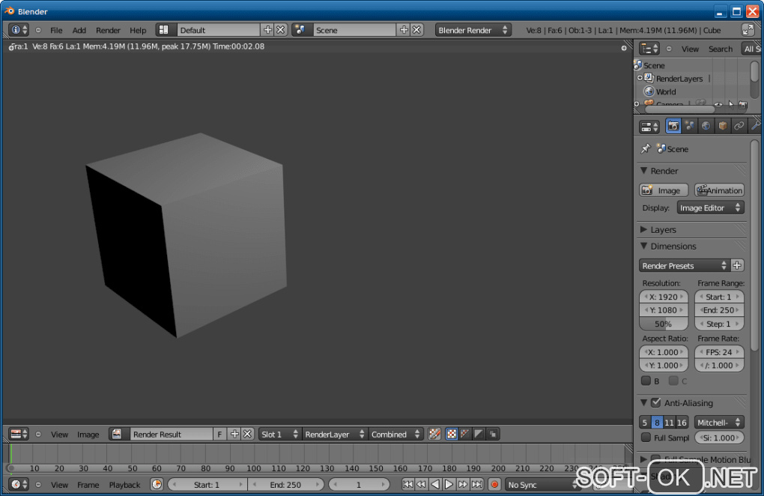Enable the Border (B) checkbox
764x496 pixels.
pos(646,381)
